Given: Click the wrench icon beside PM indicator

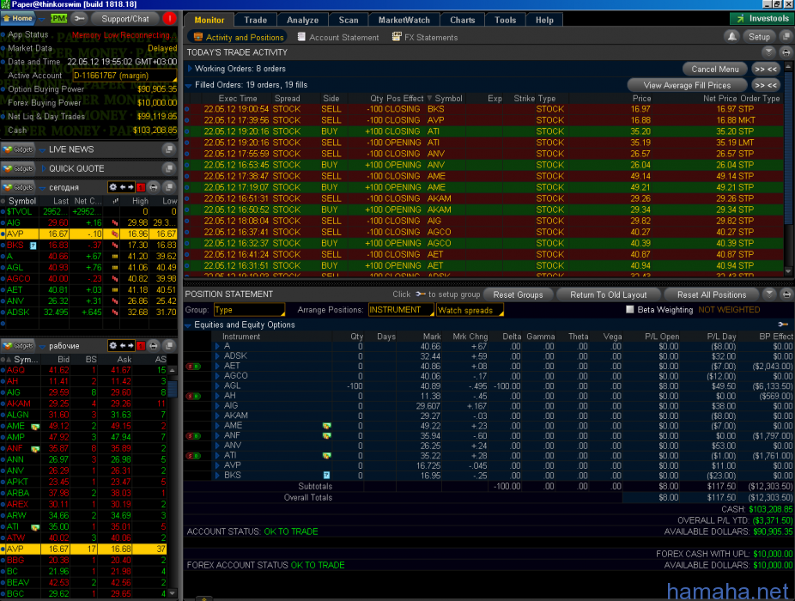Looking at the screenshot, I should (80, 19).
